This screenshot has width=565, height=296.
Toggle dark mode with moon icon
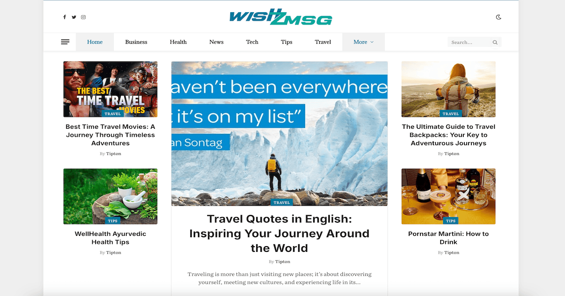pos(499,17)
